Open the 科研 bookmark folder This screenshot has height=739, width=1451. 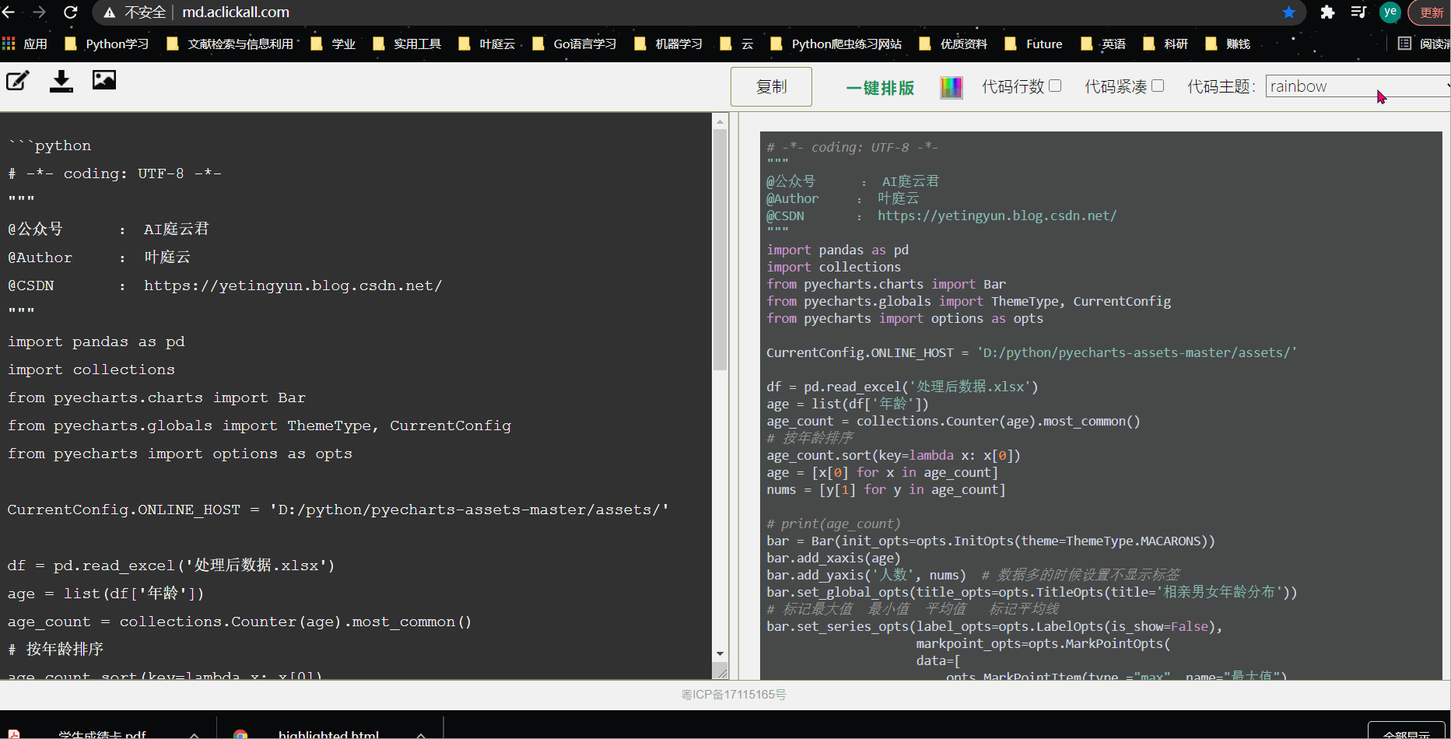point(1165,44)
